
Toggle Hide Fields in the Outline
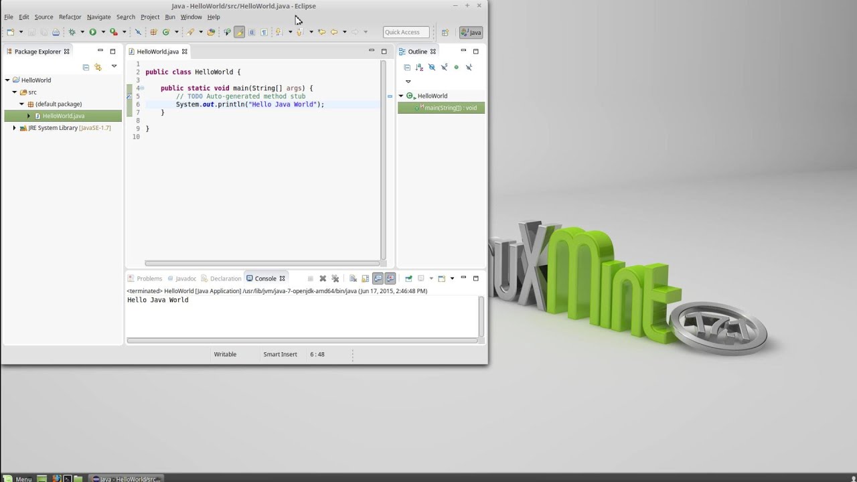[x=431, y=67]
